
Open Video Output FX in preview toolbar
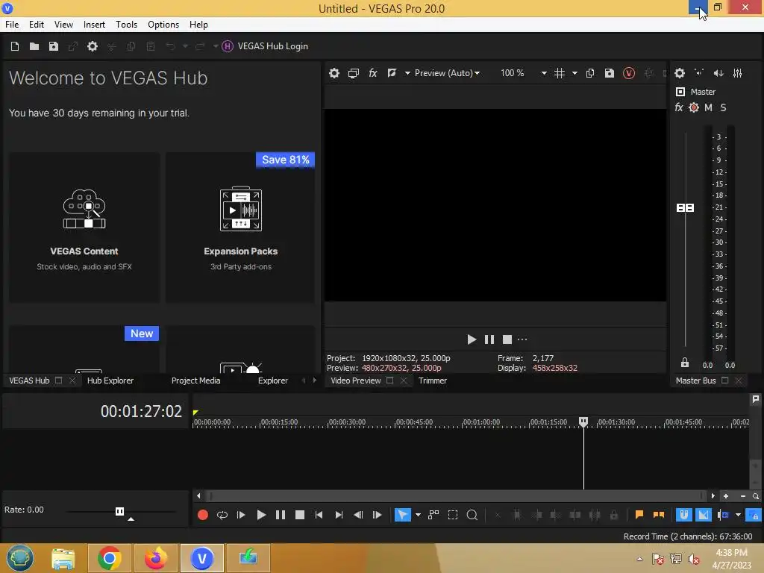(373, 73)
